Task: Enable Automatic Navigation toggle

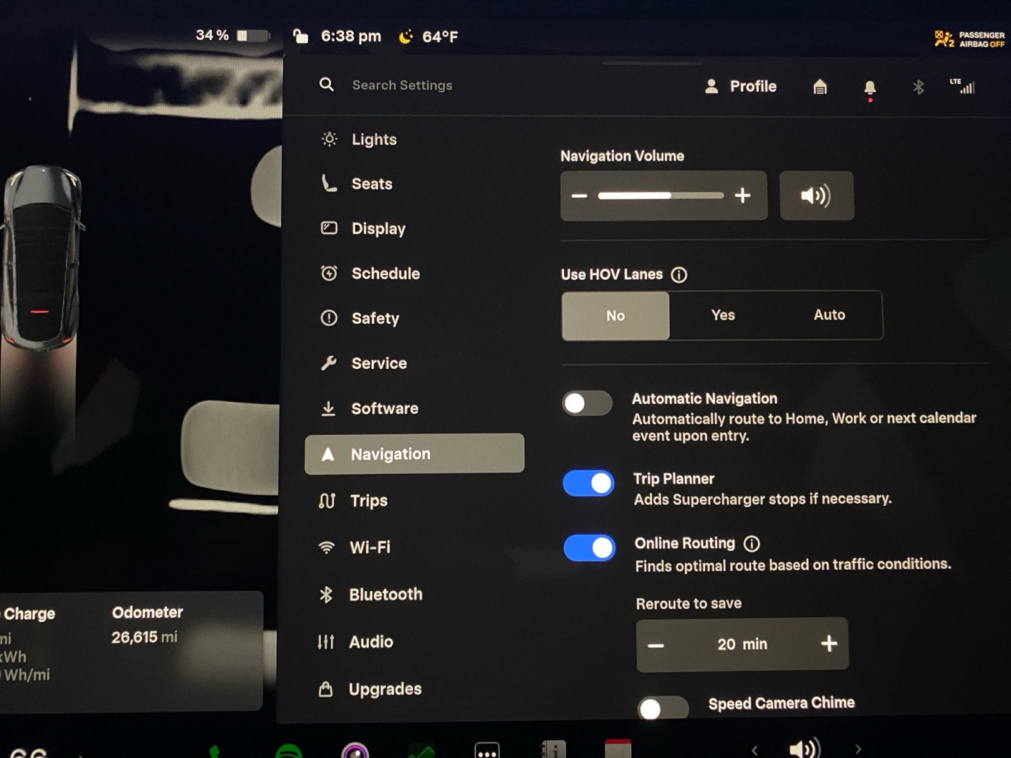Action: pos(587,403)
